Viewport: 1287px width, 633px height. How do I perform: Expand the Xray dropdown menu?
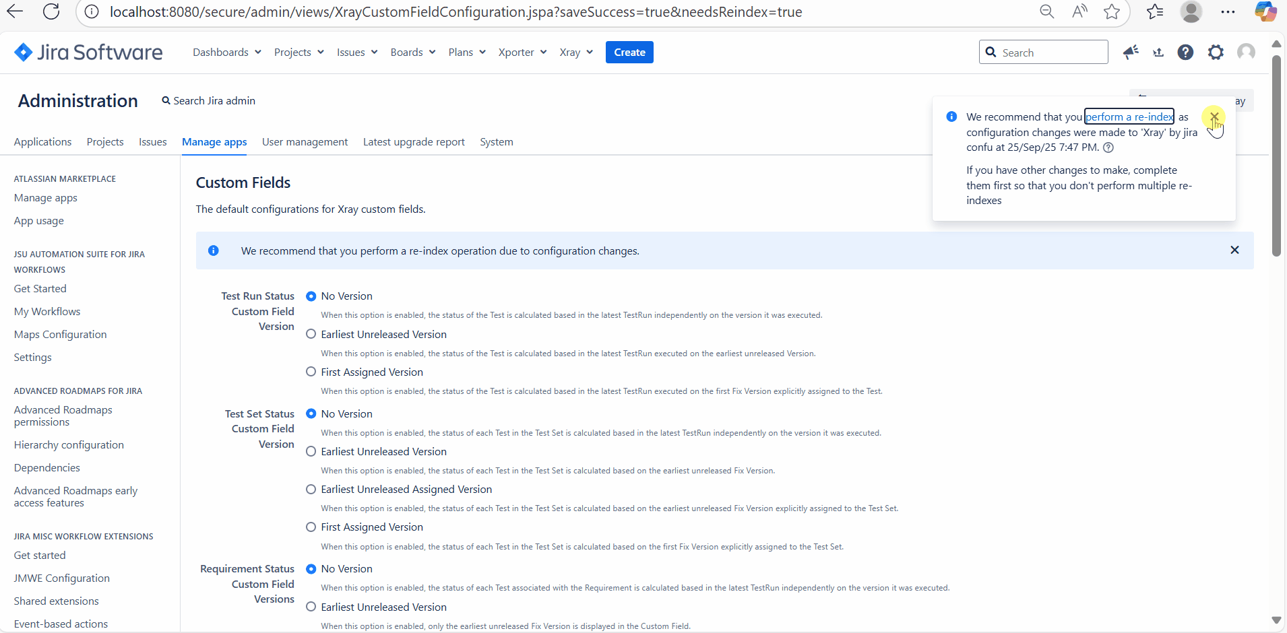point(575,53)
